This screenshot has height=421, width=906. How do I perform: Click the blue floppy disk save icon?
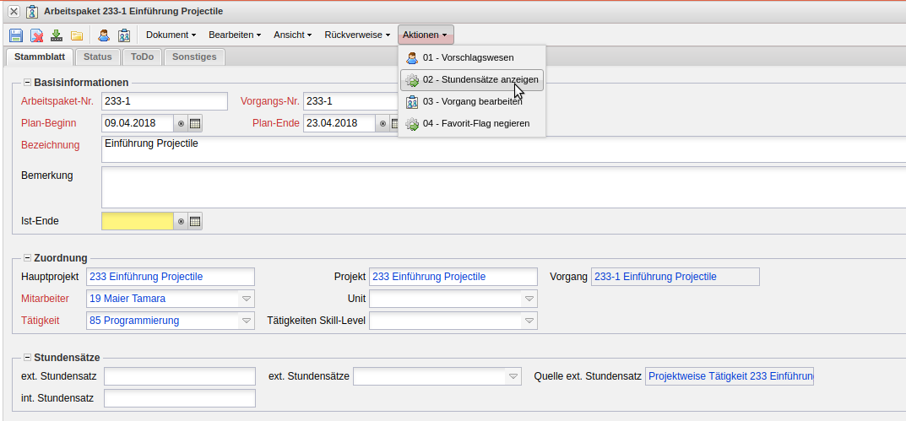(x=16, y=35)
